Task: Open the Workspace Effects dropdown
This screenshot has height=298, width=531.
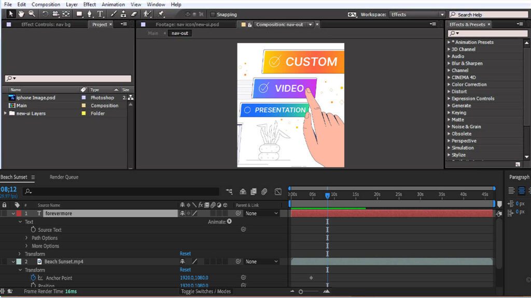Action: click(417, 14)
